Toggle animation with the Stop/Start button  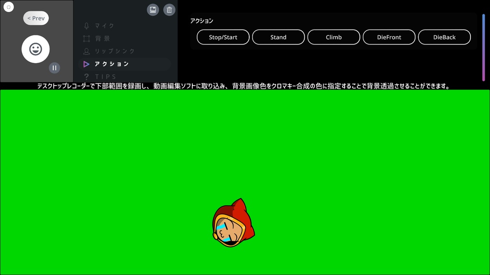(223, 36)
